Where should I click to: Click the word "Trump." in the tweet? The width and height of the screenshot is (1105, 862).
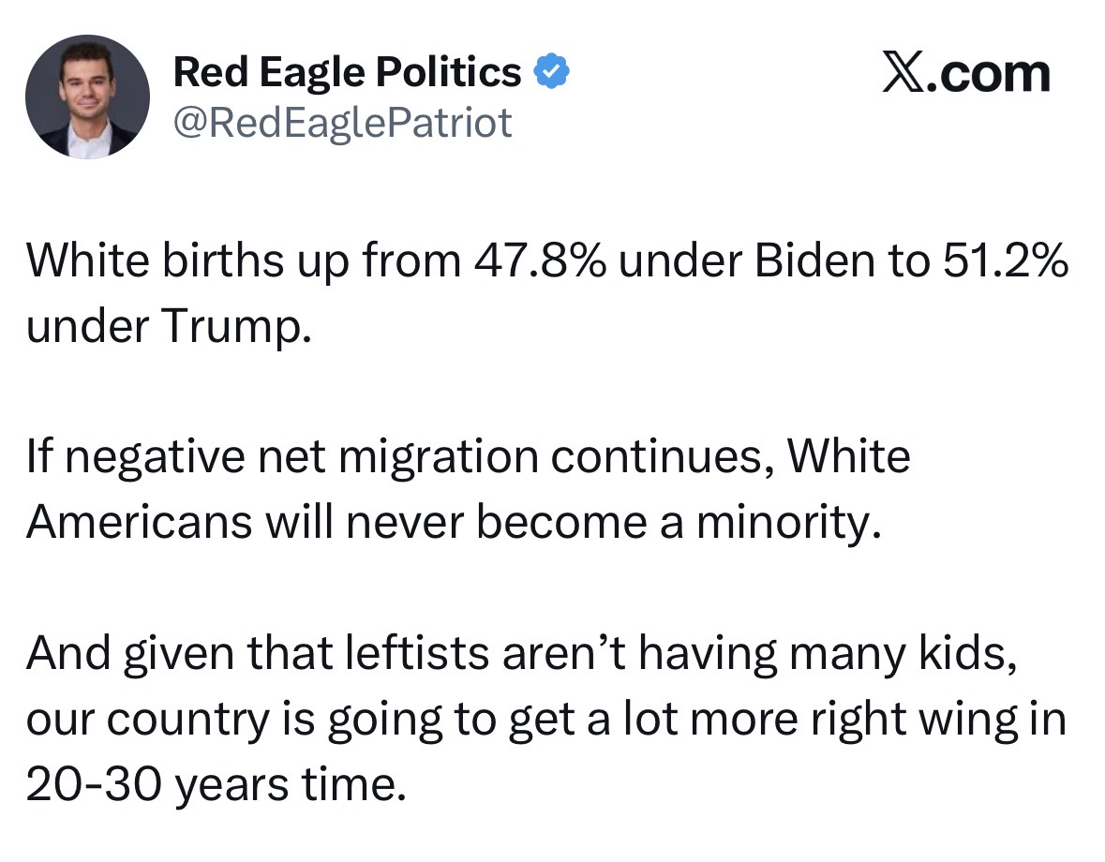click(237, 327)
